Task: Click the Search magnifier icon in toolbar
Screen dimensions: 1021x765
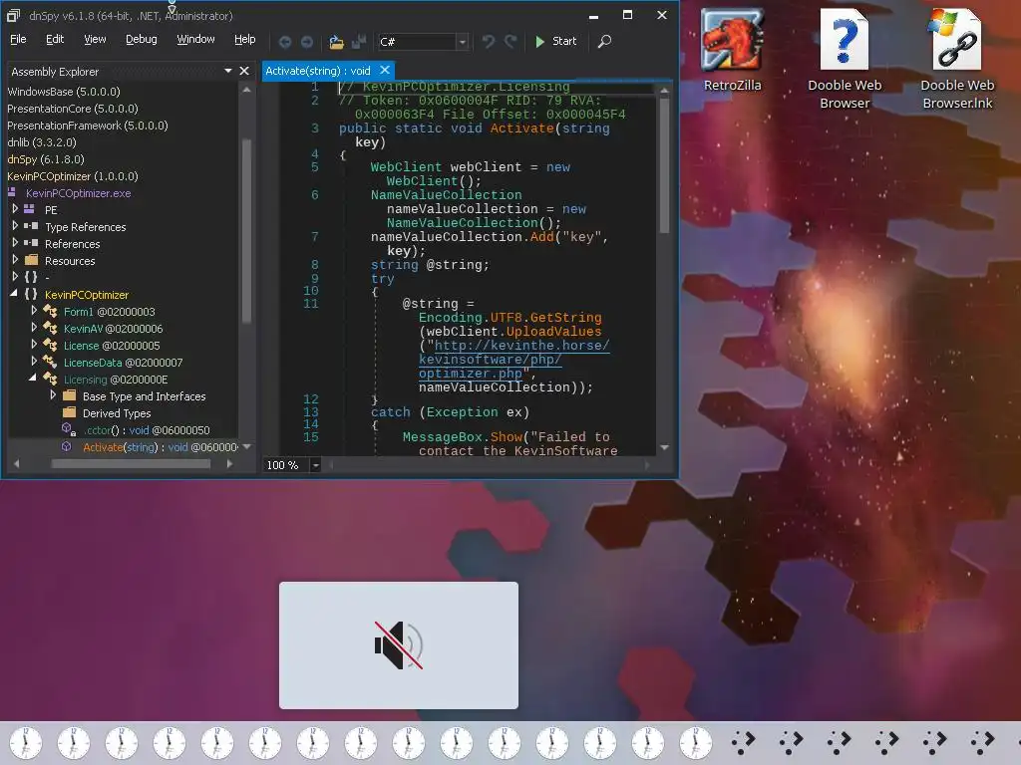Action: coord(604,42)
